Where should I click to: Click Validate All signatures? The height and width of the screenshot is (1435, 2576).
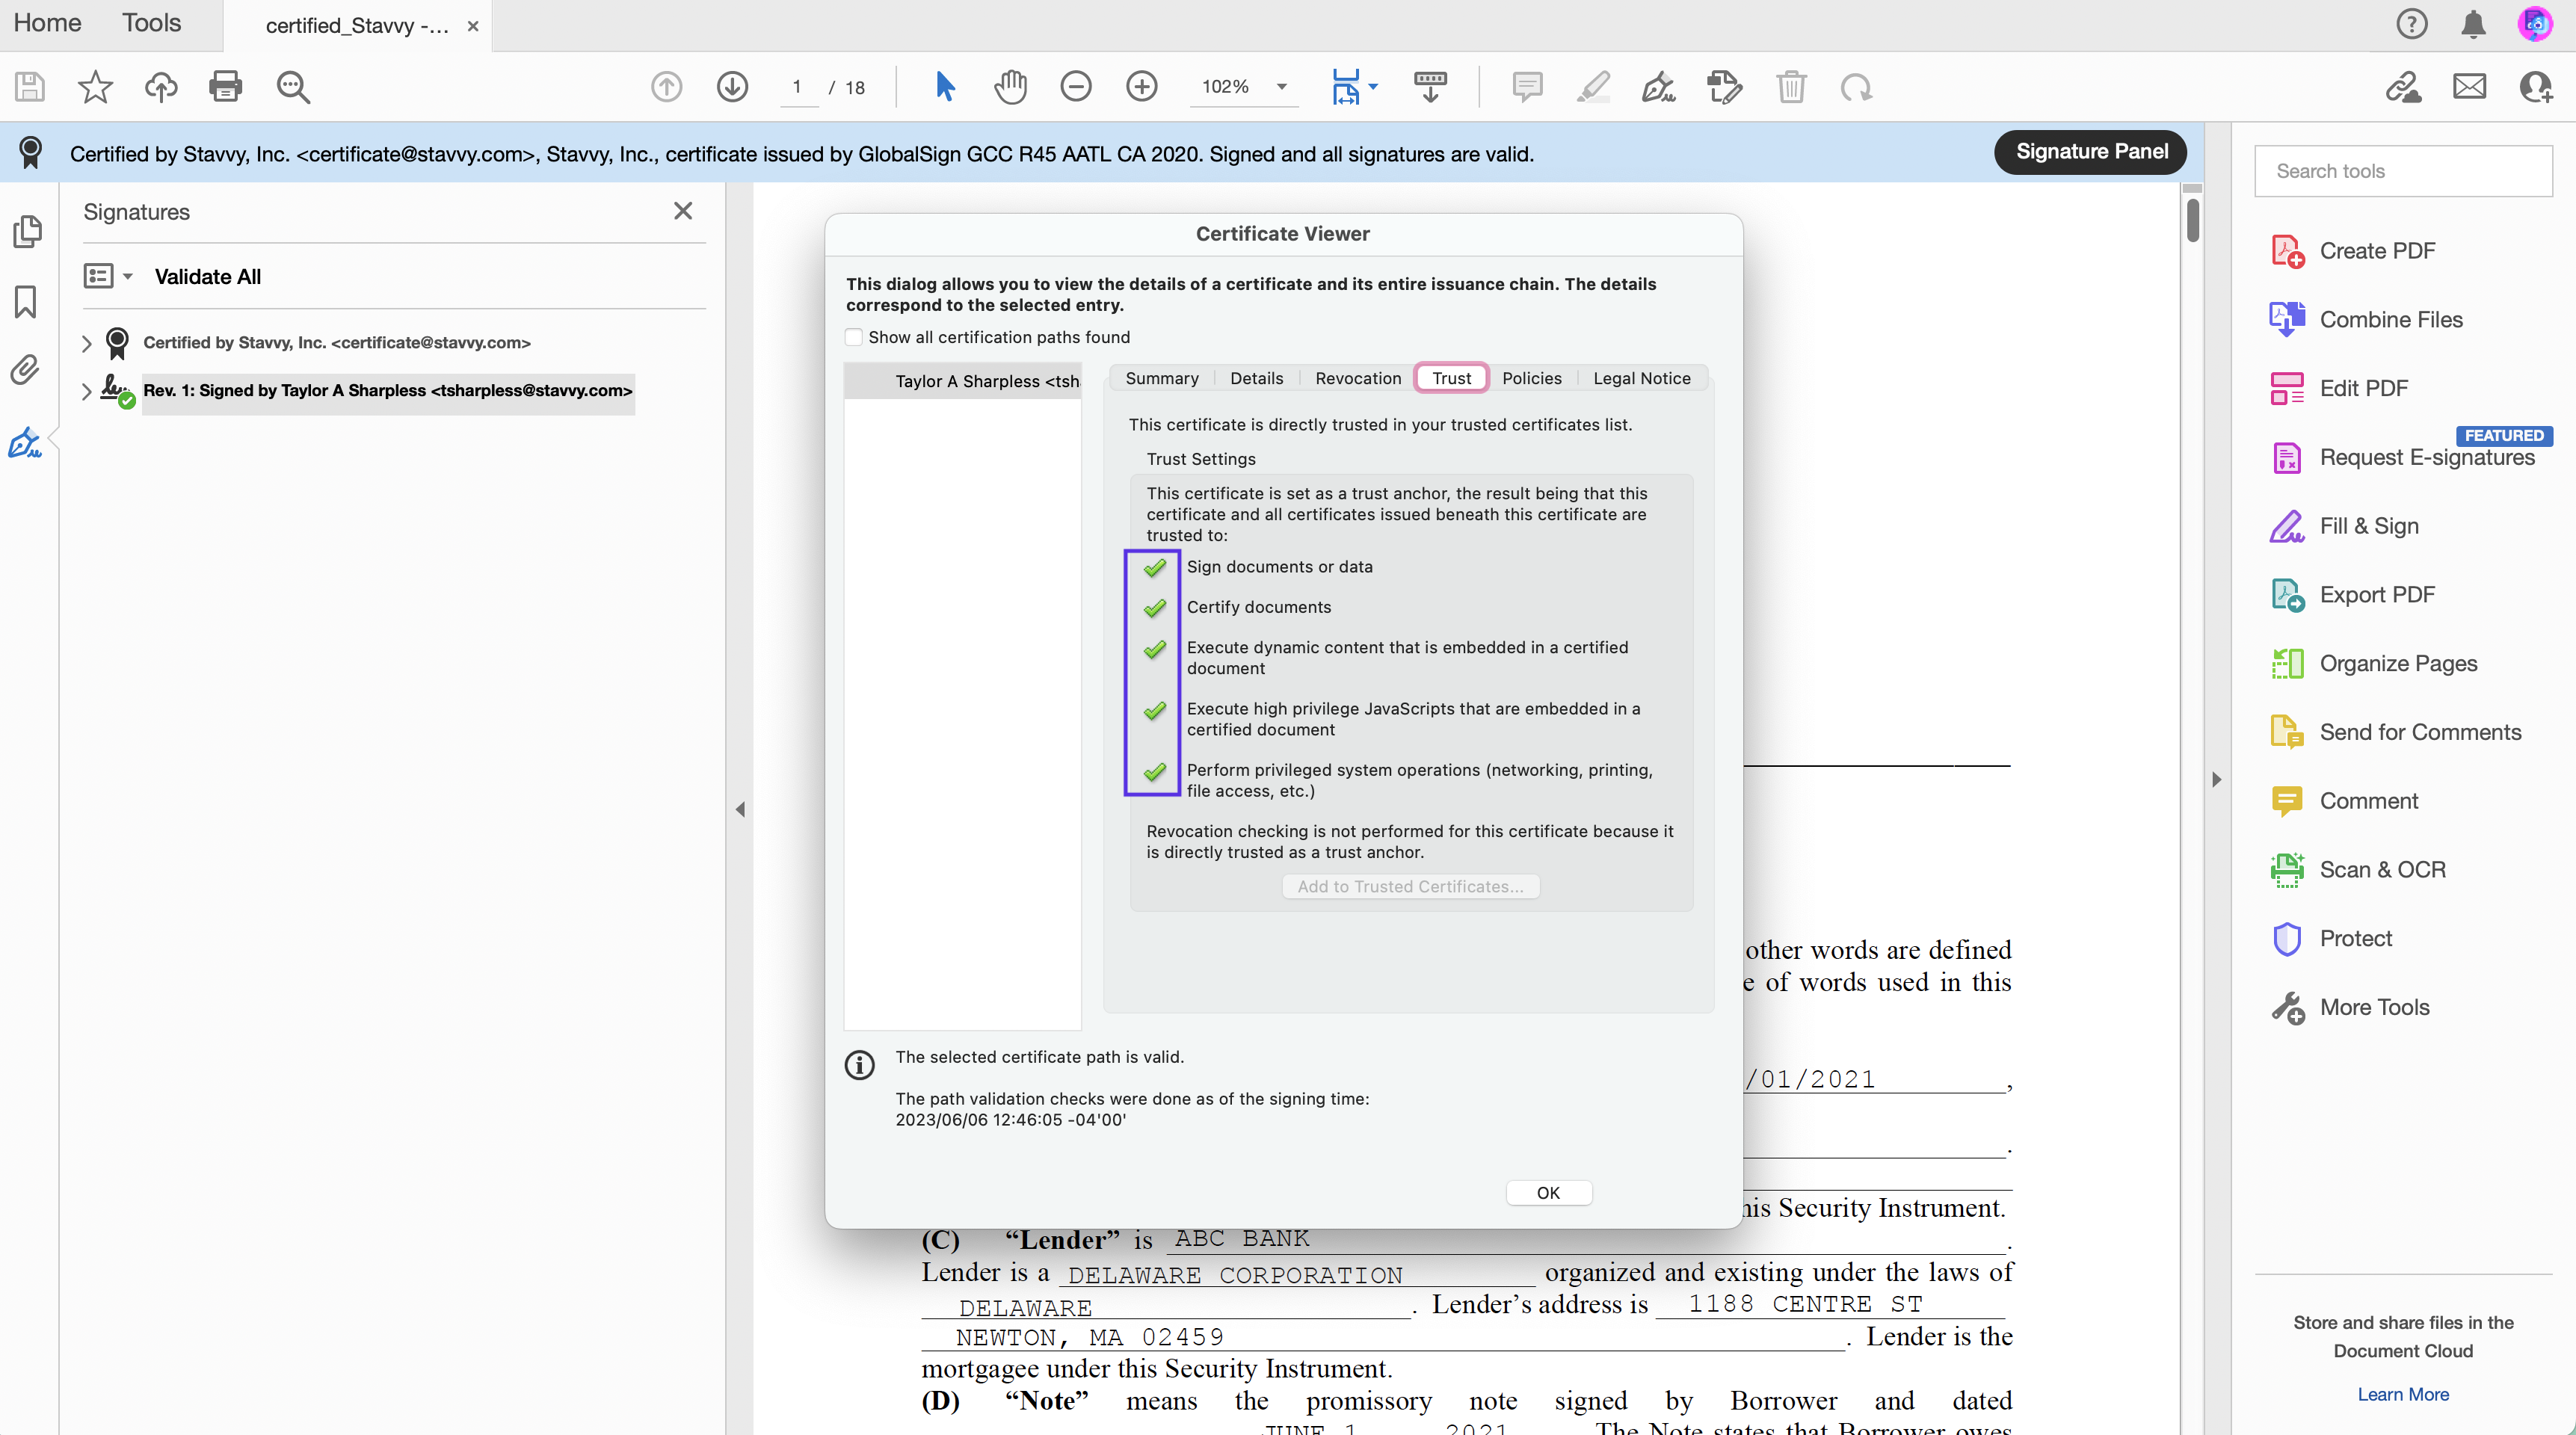click(208, 276)
